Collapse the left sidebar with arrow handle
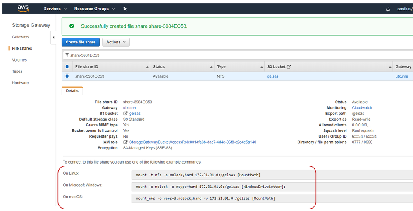Image resolution: width=413 pixels, height=211 pixels. [x=53, y=38]
